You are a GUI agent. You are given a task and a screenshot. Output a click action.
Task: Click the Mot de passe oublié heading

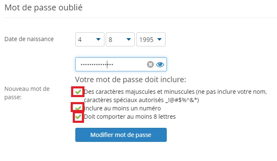pyautogui.click(x=43, y=8)
